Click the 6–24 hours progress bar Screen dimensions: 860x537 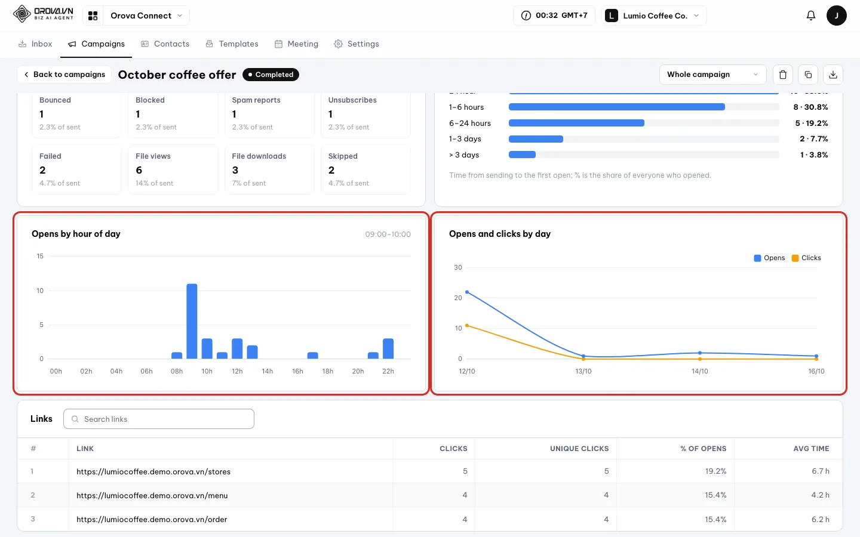(x=644, y=123)
